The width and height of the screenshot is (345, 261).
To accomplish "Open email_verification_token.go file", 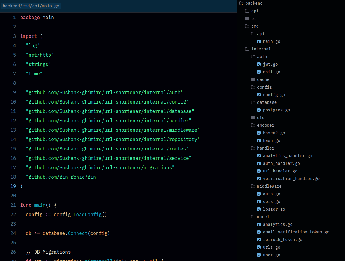I will pos(296,232).
